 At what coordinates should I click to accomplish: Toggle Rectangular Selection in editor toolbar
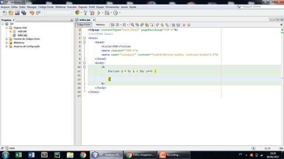(x=152, y=25)
